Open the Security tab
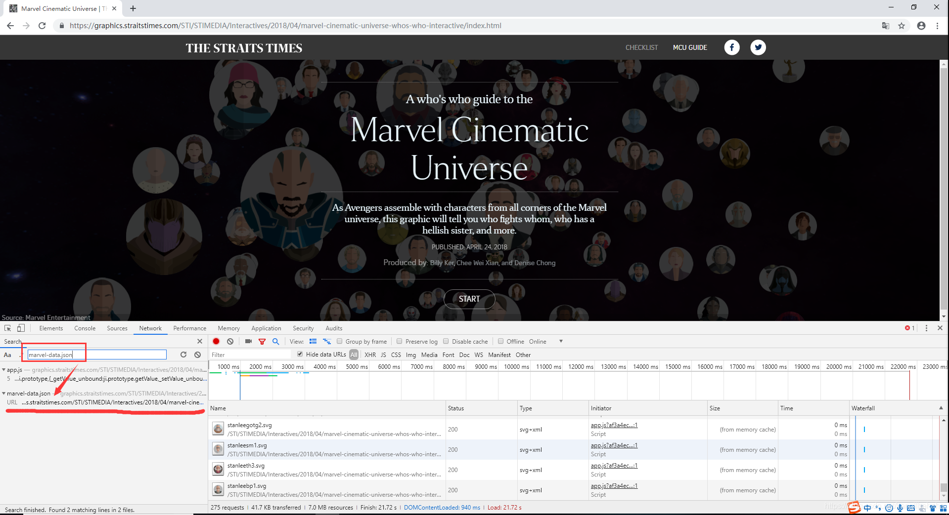The image size is (949, 515). pyautogui.click(x=303, y=328)
